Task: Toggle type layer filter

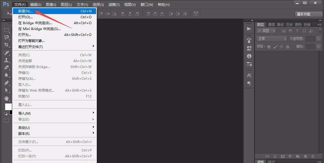Action: coord(297,31)
